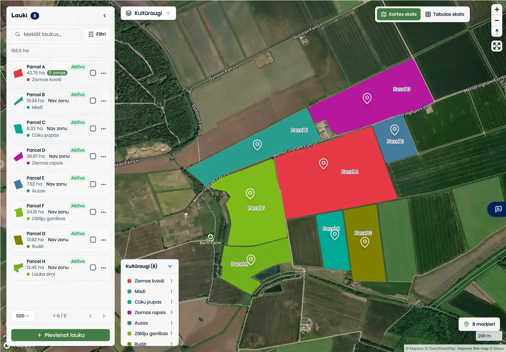Click the map pin on Parcel E
506x352 pixels.
tap(395, 130)
